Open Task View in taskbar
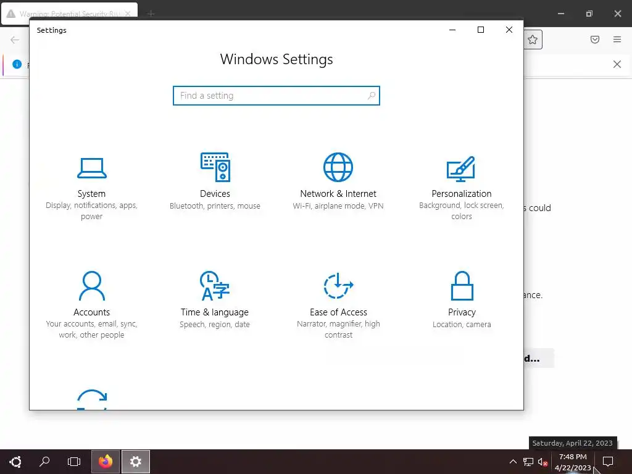This screenshot has height=474, width=632. click(74, 462)
